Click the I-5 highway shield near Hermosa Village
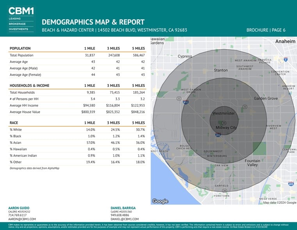Image resolution: width=297 pixels, height=230 pixels. click(286, 59)
